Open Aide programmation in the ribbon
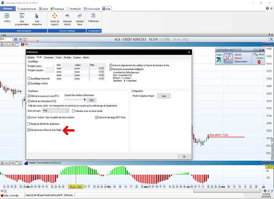 click(x=22, y=16)
